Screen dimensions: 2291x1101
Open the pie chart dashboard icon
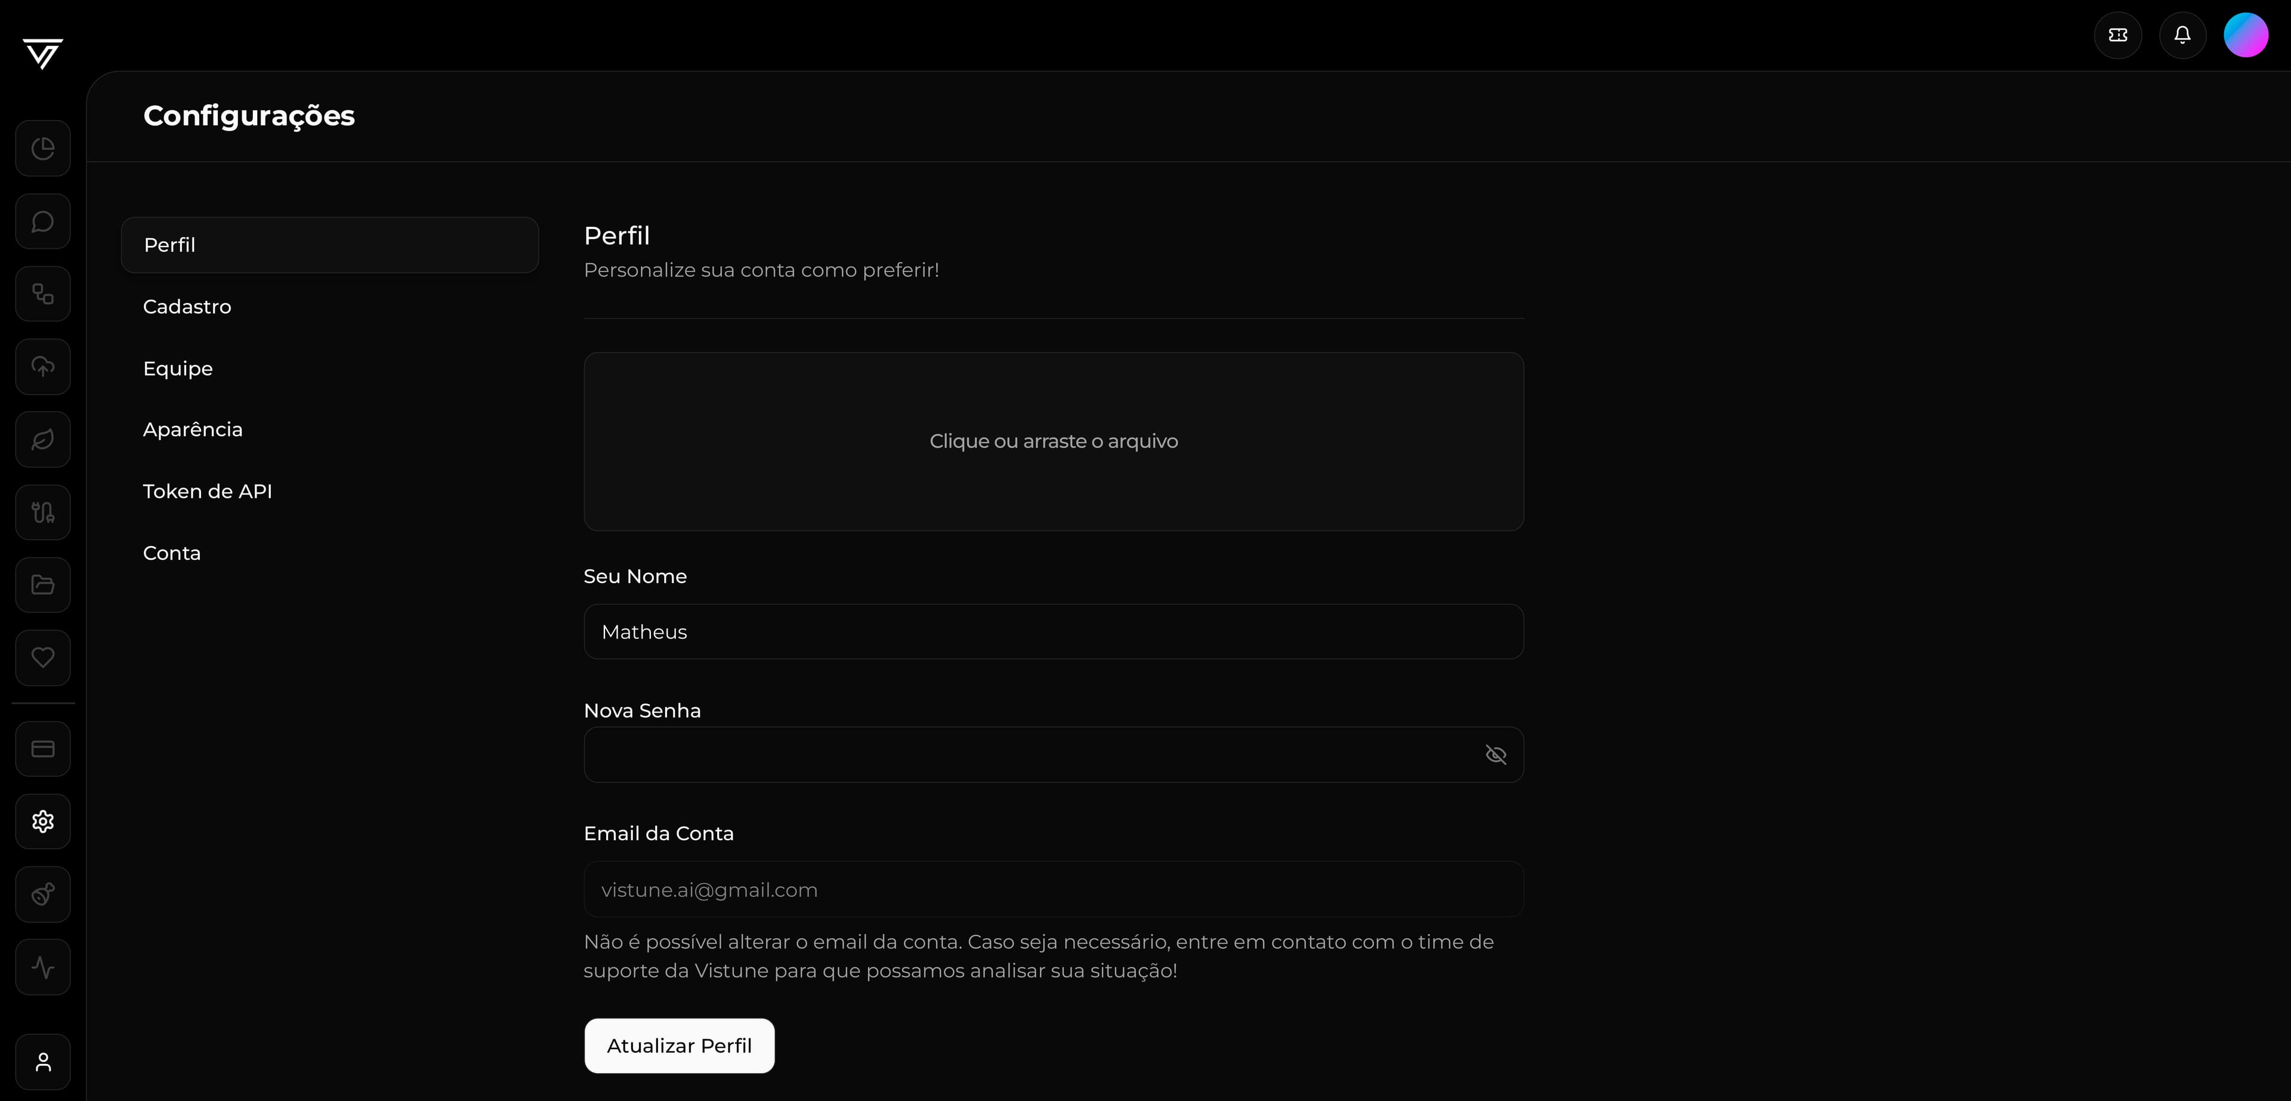(x=43, y=149)
